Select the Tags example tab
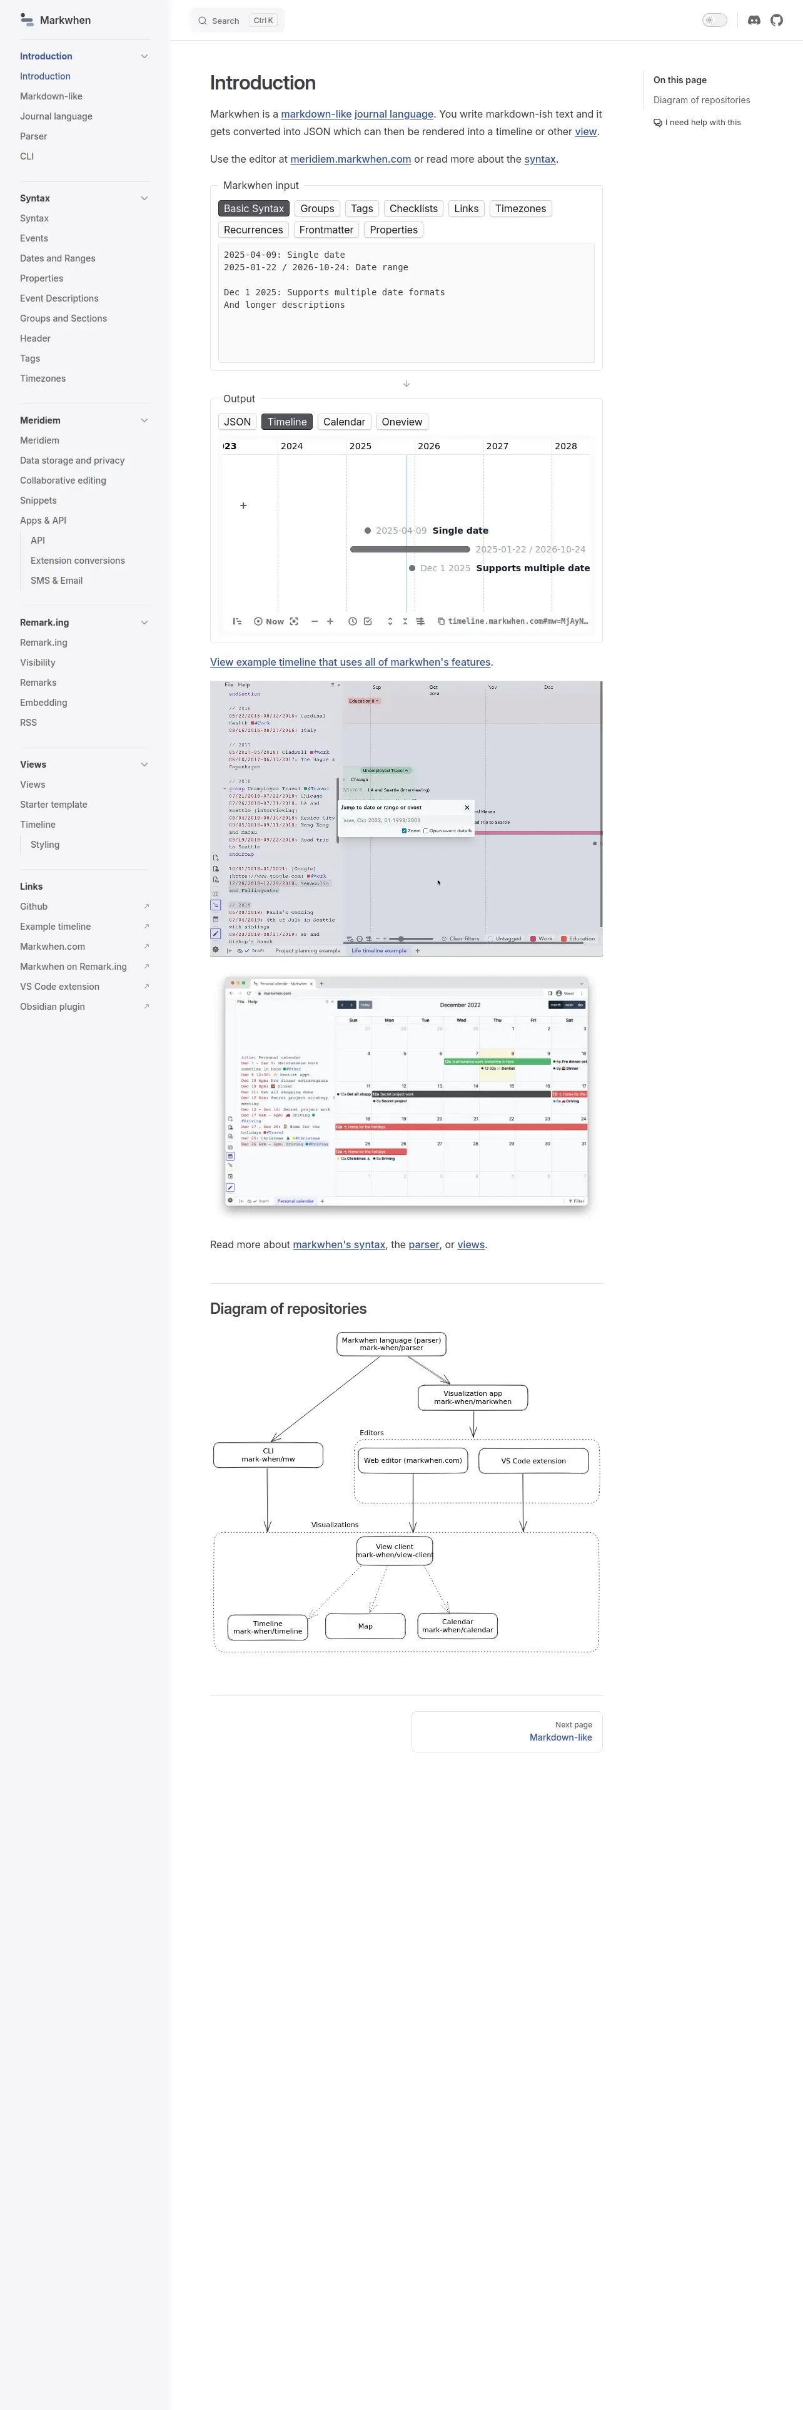The width and height of the screenshot is (803, 2410). pos(361,208)
